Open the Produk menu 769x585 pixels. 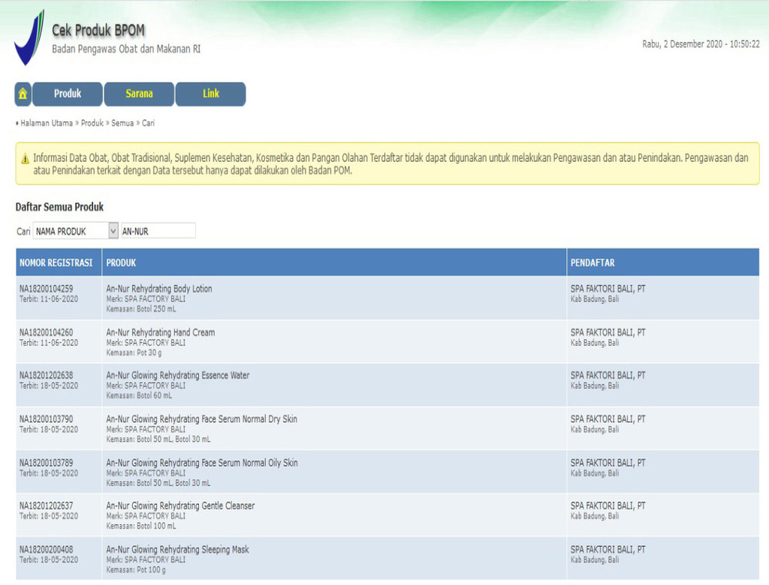tap(68, 94)
